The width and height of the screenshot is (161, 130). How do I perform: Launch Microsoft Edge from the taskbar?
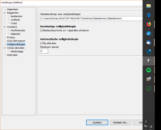[x=149, y=15]
